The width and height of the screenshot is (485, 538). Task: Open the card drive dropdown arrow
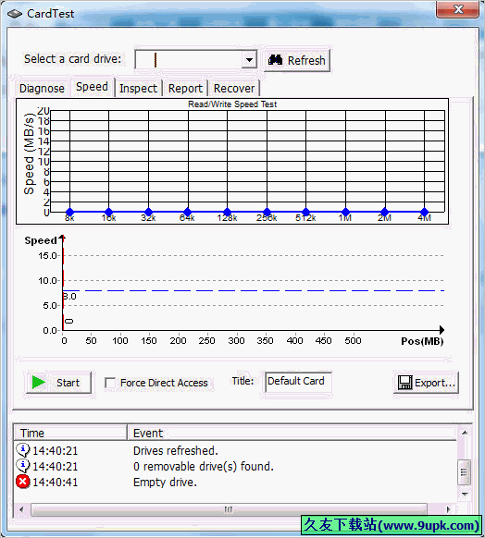249,60
